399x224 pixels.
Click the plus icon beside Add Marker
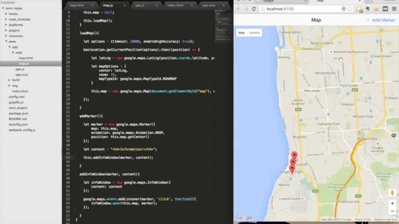pyautogui.click(x=368, y=20)
